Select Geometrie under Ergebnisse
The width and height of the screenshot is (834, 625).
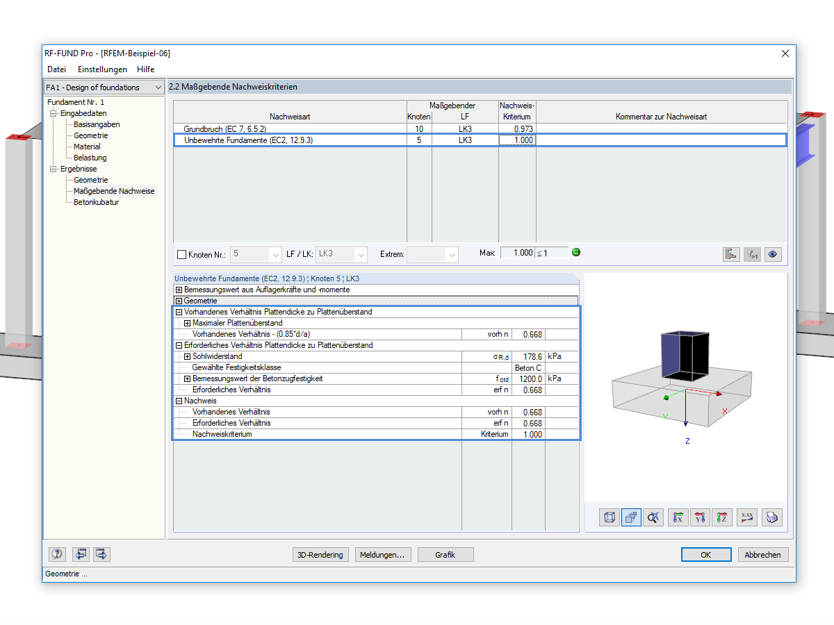tap(91, 180)
